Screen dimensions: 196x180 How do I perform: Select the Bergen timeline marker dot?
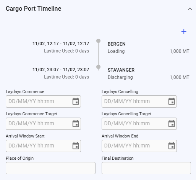98,41
